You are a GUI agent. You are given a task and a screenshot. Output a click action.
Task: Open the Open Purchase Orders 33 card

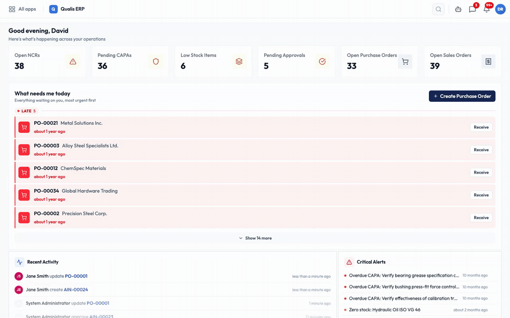click(379, 62)
